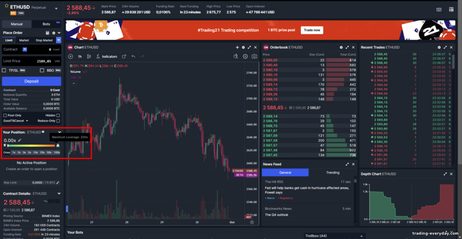Click the leverage slider bar

pyautogui.click(x=31, y=145)
